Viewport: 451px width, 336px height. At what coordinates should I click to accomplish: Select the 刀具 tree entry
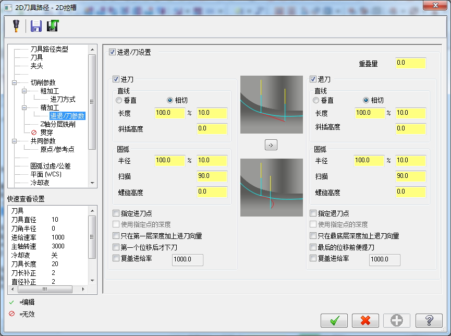tap(36, 57)
